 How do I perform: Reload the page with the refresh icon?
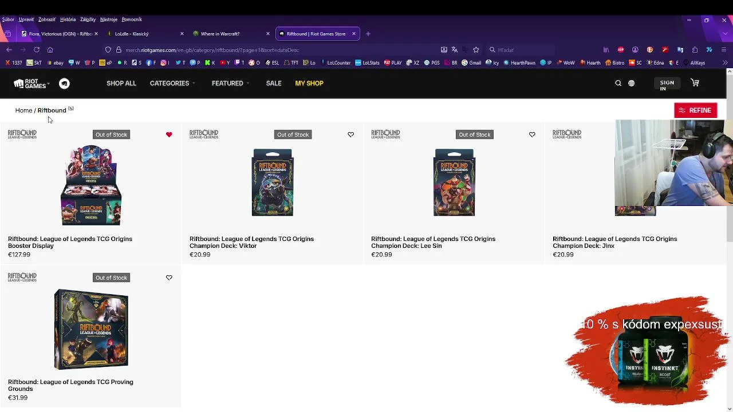37,50
